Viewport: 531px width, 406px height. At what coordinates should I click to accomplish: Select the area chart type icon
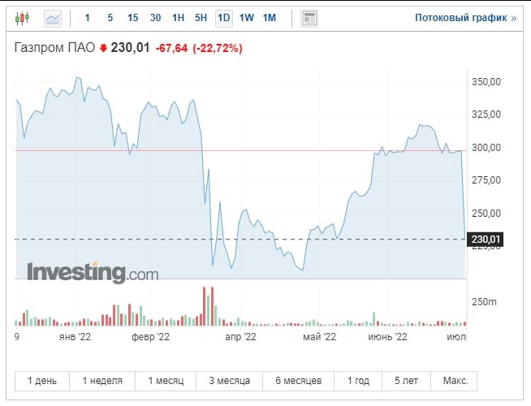(x=52, y=17)
